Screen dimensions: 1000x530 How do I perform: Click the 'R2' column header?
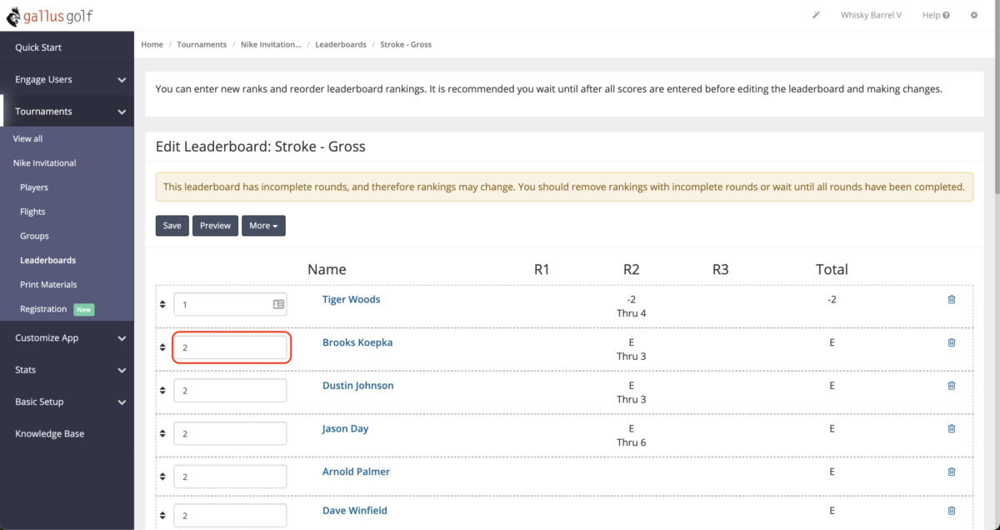[631, 269]
